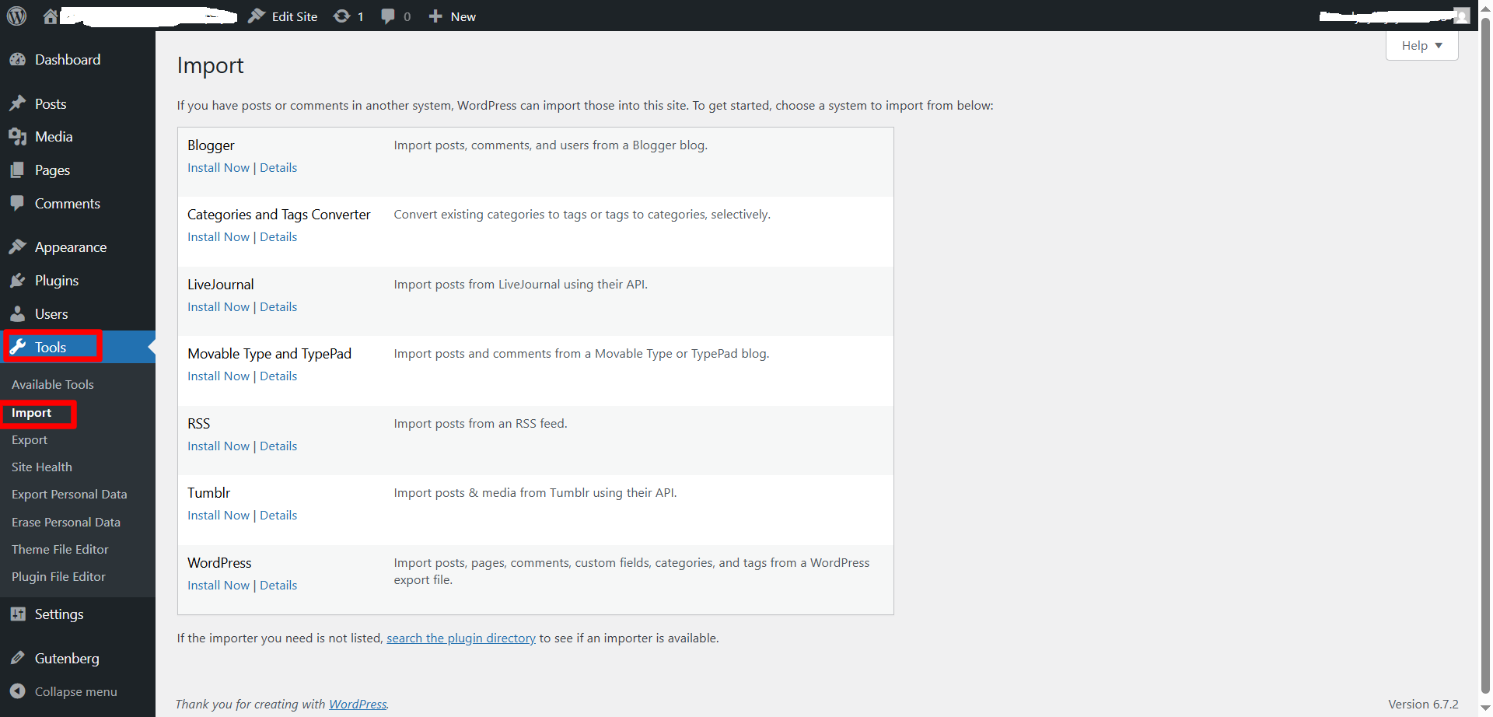Open the Media library icon
The image size is (1493, 717).
coord(19,136)
